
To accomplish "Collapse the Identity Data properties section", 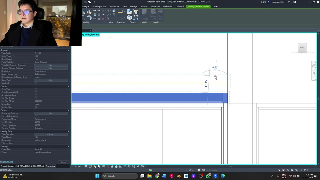I will (x=68, y=131).
